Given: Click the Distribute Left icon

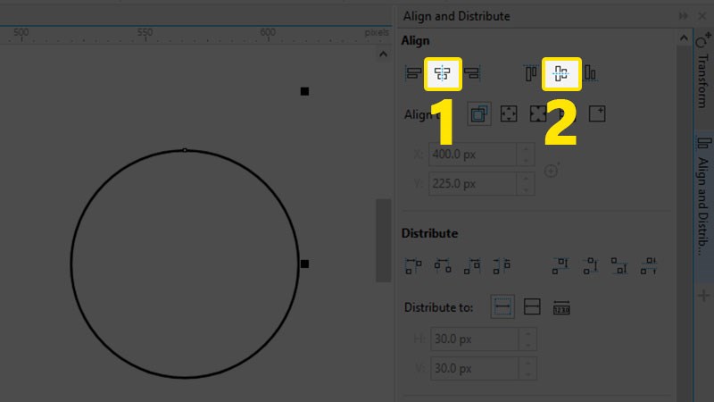Looking at the screenshot, I should (413, 265).
